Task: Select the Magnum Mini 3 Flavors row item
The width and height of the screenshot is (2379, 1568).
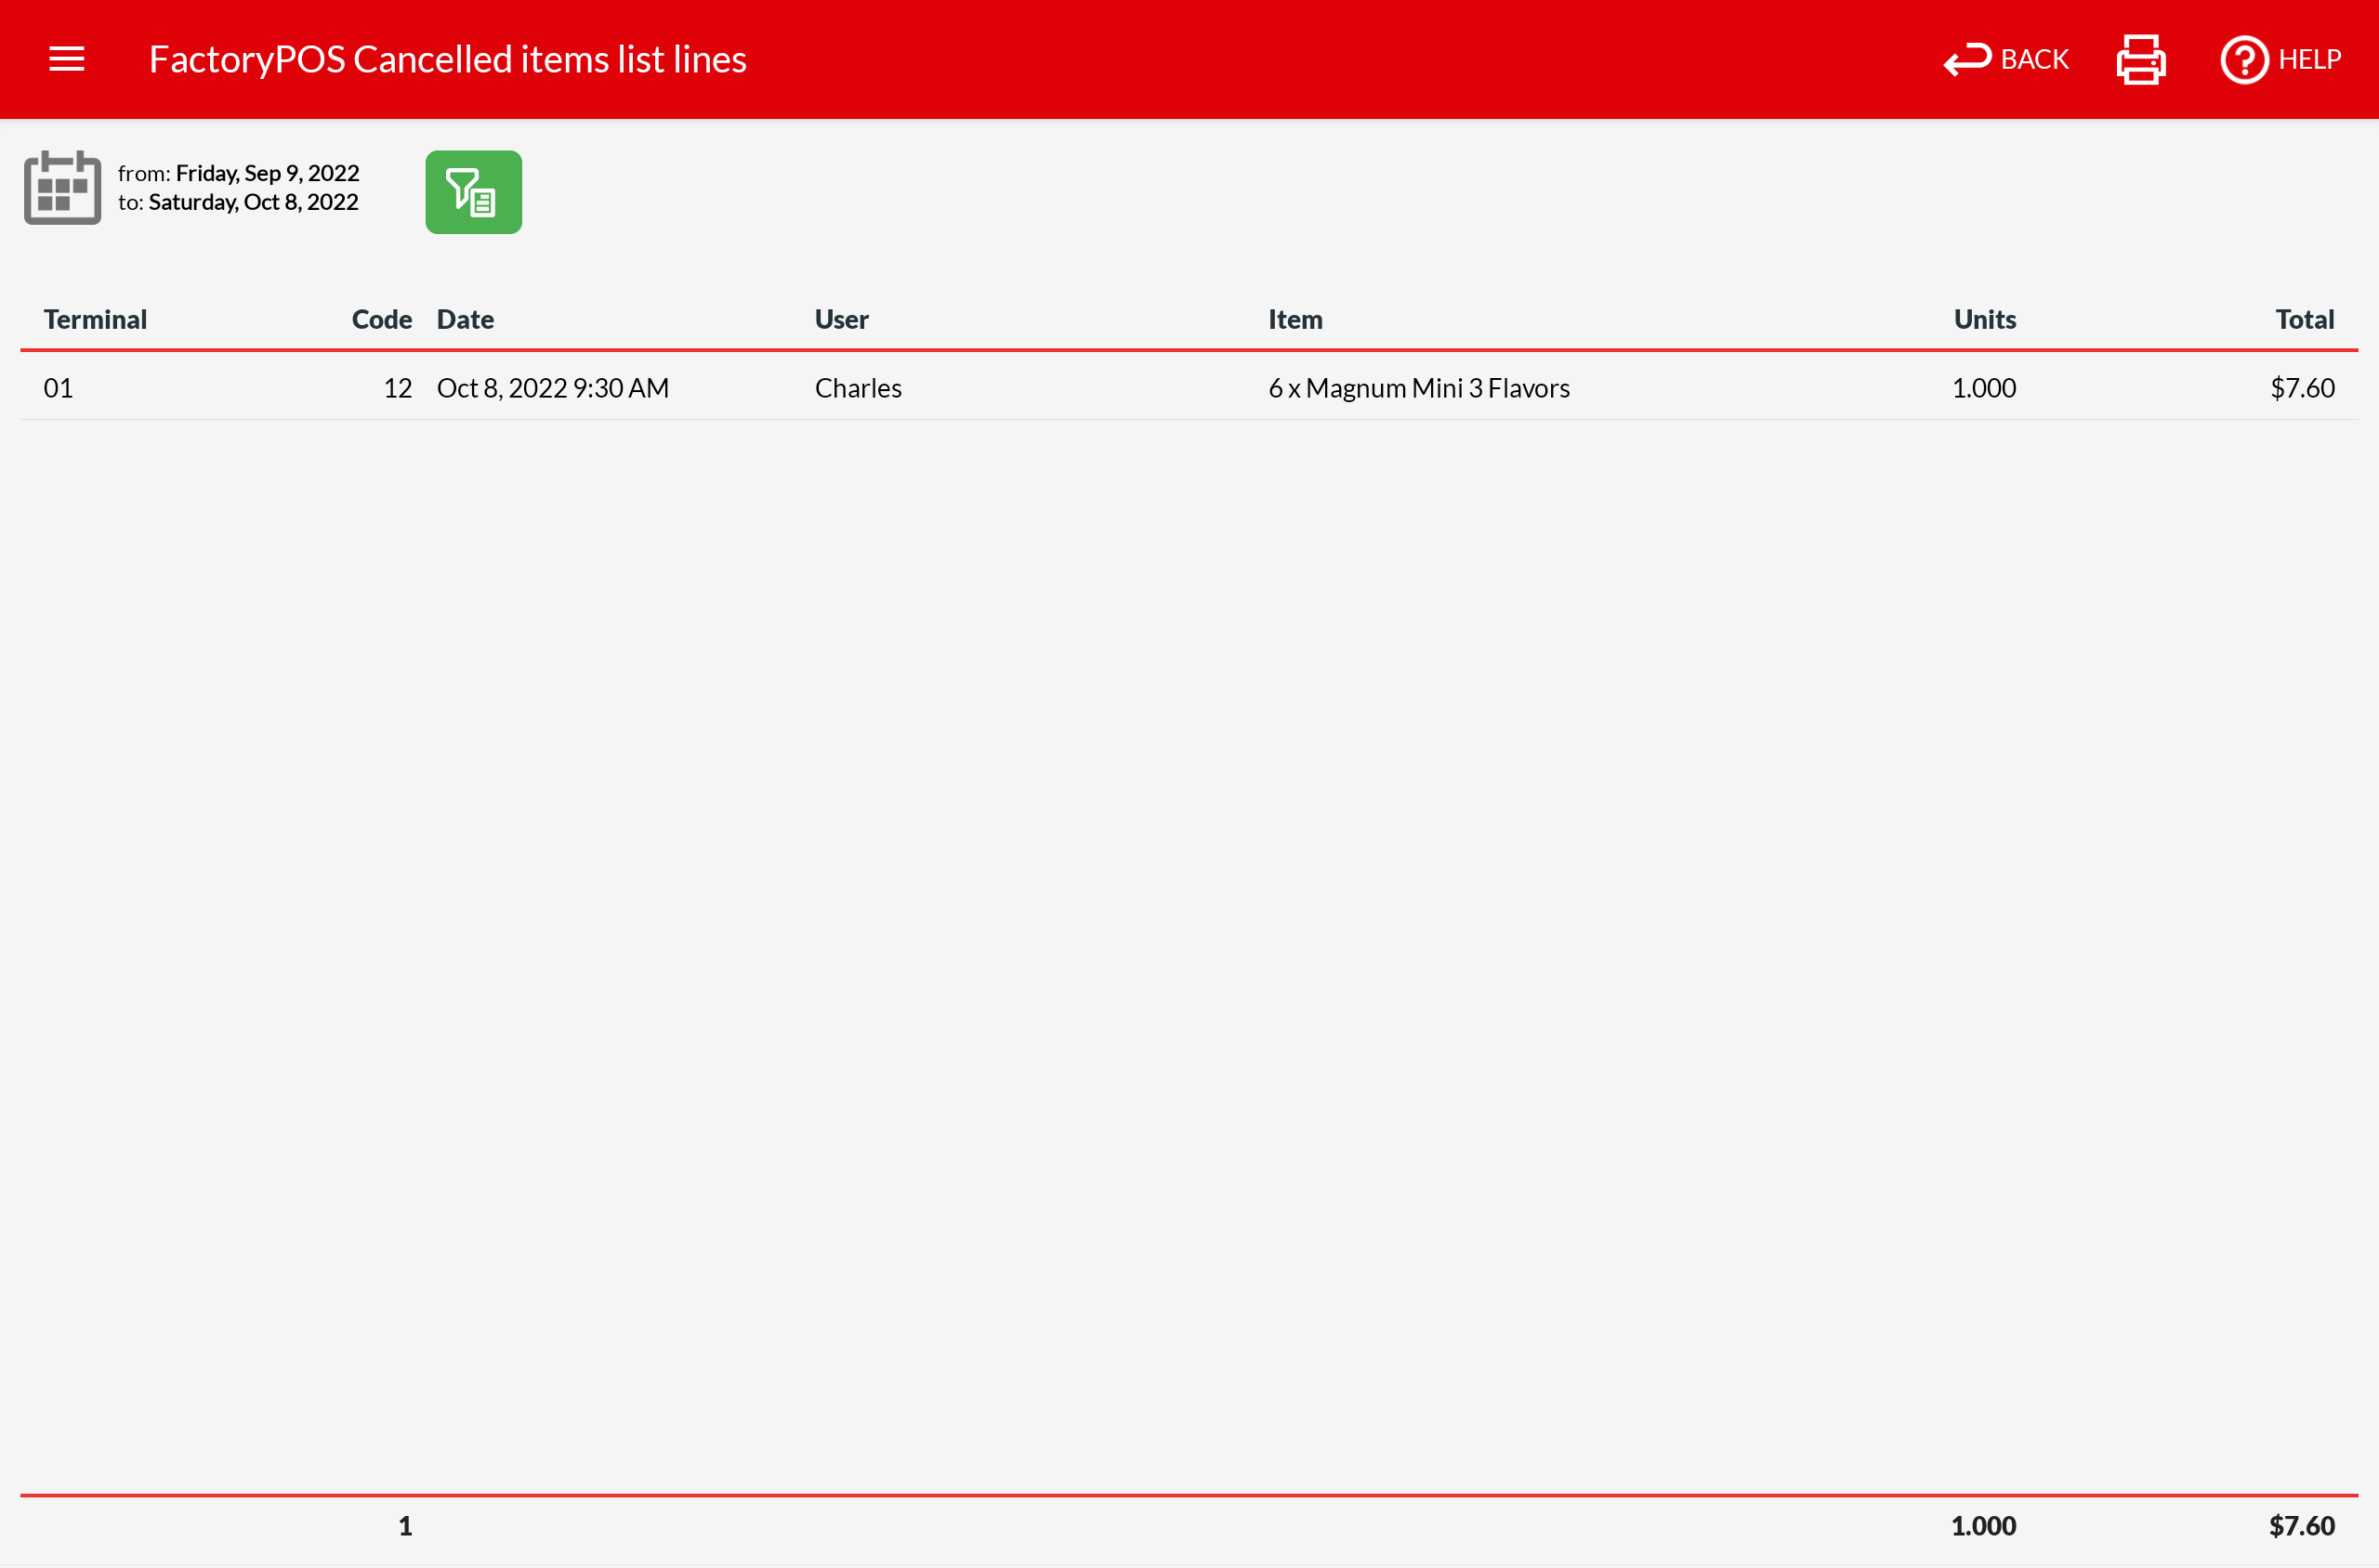Action: (x=1419, y=388)
